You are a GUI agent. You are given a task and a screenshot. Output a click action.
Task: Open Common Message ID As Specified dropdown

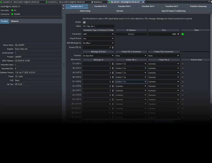click(x=98, y=56)
